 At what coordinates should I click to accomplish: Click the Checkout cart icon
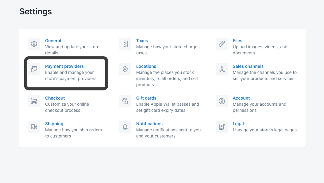(34, 101)
